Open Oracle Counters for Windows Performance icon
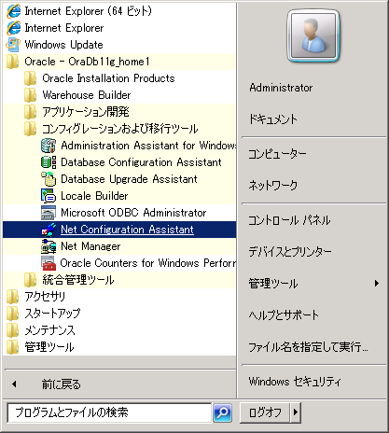The width and height of the screenshot is (389, 433). (x=49, y=263)
